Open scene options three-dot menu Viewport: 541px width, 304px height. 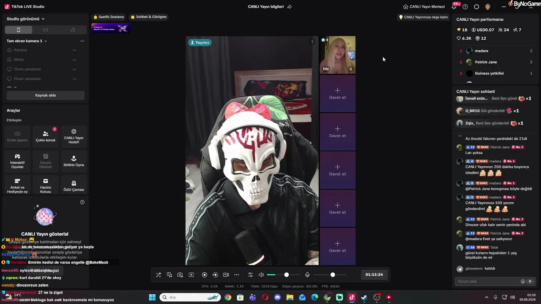pyautogui.click(x=82, y=41)
